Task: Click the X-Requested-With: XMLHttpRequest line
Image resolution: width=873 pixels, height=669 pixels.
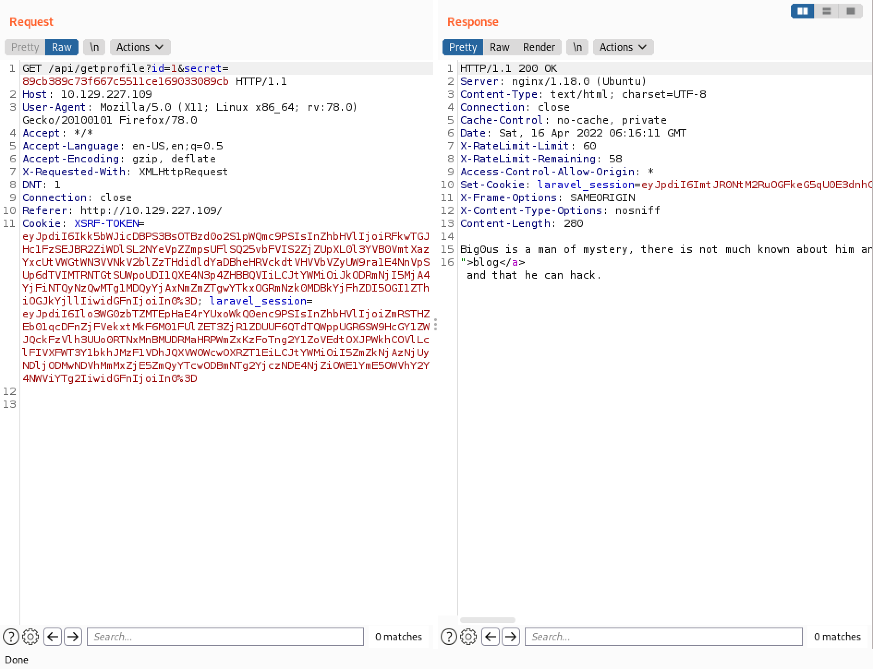Action: click(x=125, y=172)
